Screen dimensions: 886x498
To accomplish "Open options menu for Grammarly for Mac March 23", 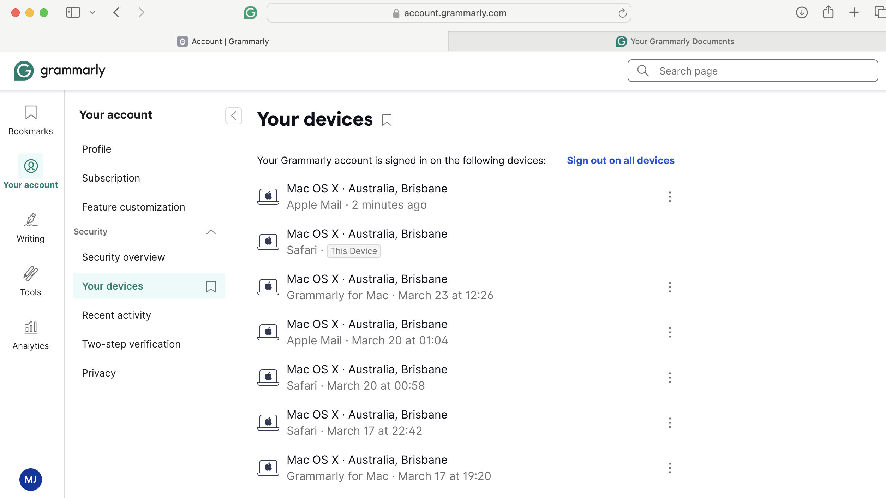I will [x=670, y=287].
